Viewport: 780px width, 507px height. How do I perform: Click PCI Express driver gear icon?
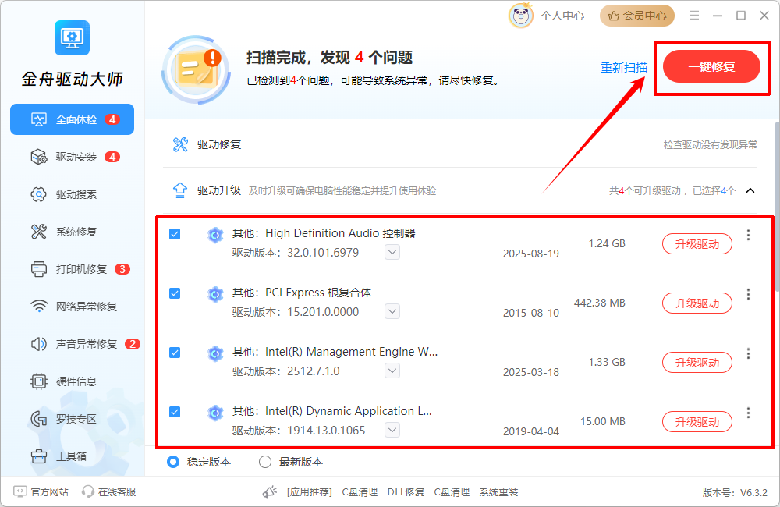coord(215,294)
